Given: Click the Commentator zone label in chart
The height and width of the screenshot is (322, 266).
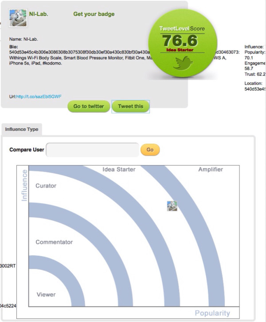Looking at the screenshot, I should point(54,242).
